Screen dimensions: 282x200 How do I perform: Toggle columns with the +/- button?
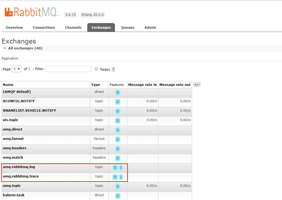197,84
